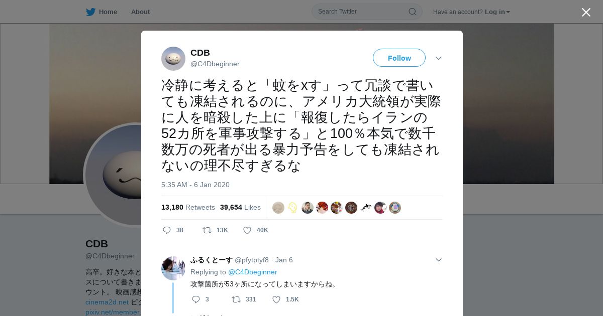Like the reply with 1.5K likes
This screenshot has width=603, height=316.
coord(276,299)
